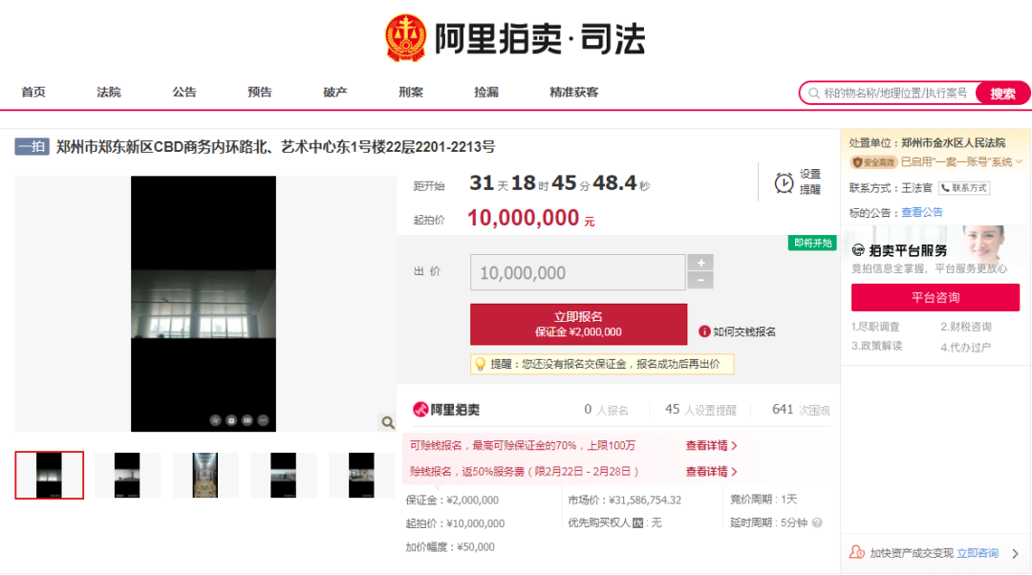
Task: Open the 公告 navigation item
Action: (184, 92)
